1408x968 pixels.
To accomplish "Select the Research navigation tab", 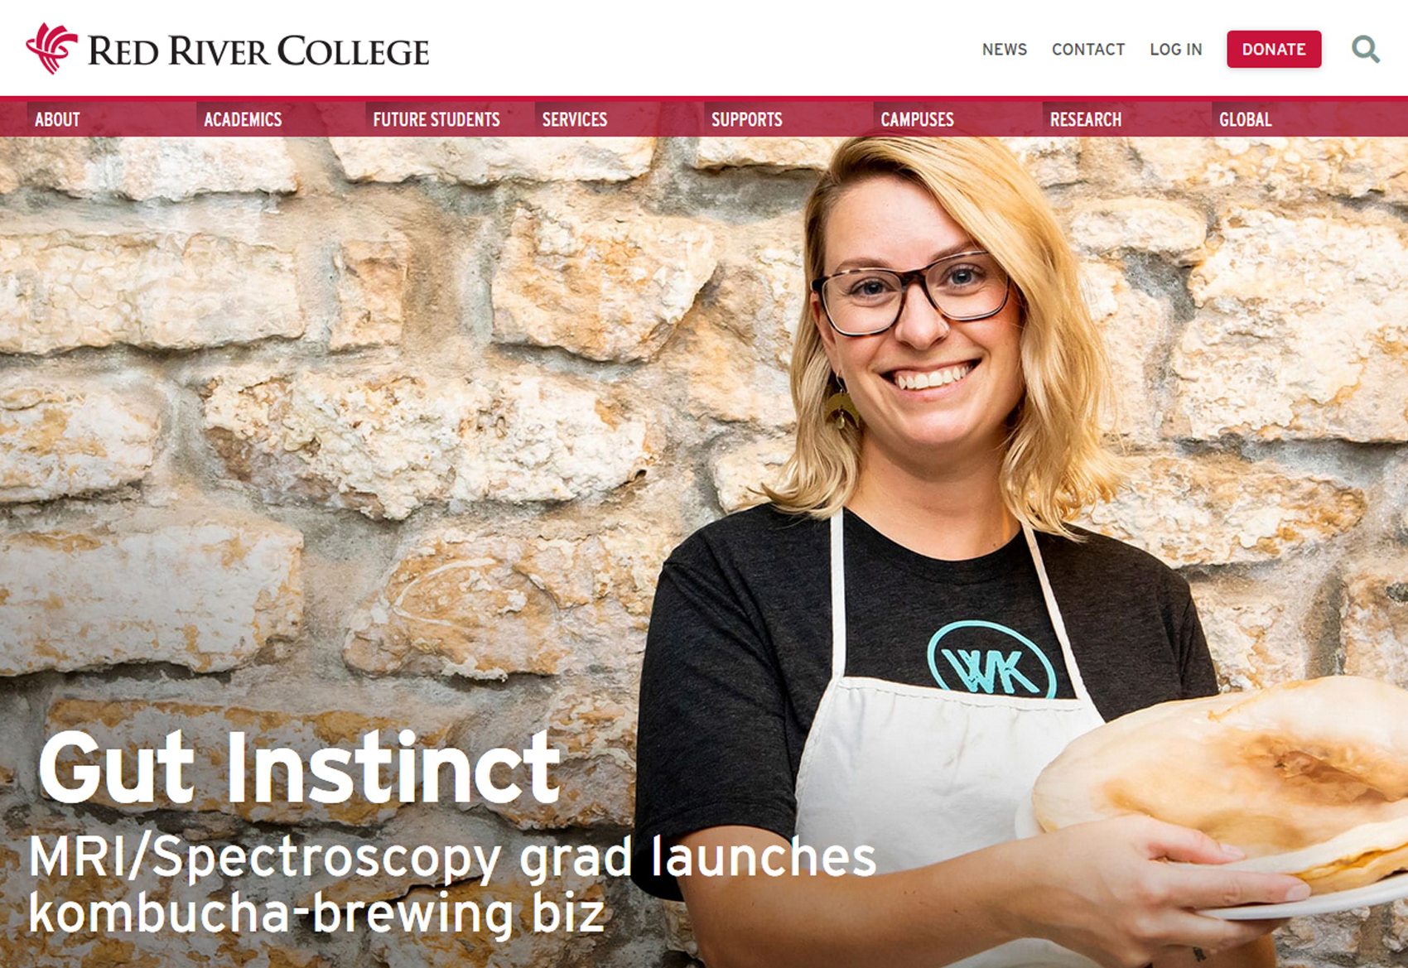I will tap(1086, 119).
